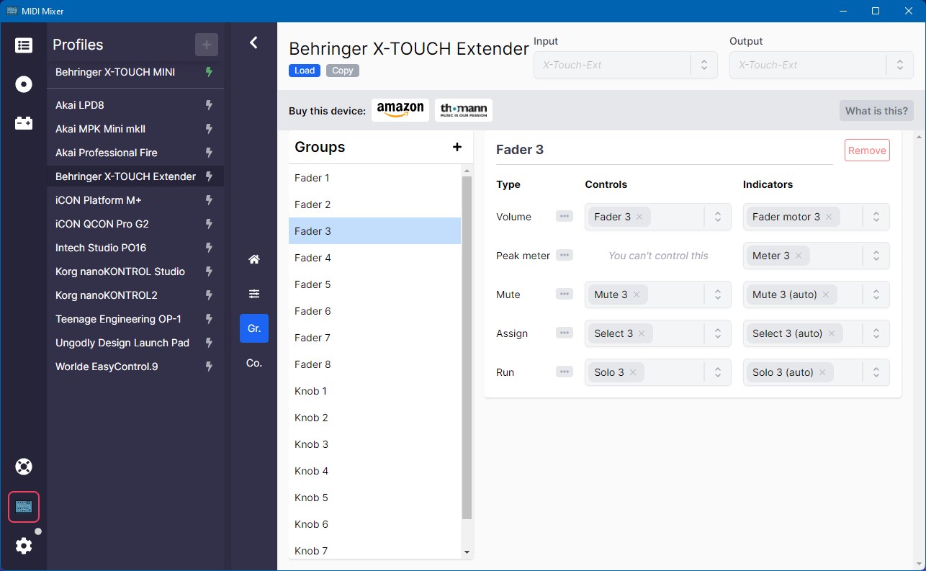Image resolution: width=926 pixels, height=571 pixels.
Task: Remove Mute 3 control tag
Action: click(x=637, y=295)
